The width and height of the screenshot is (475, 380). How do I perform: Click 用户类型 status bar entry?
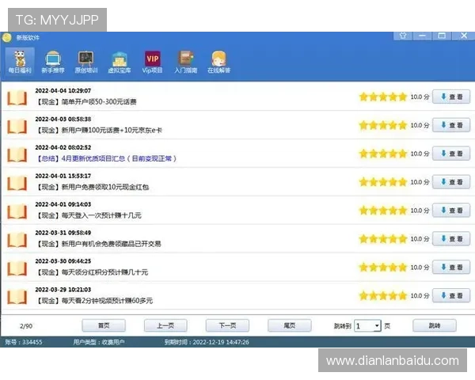point(99,342)
